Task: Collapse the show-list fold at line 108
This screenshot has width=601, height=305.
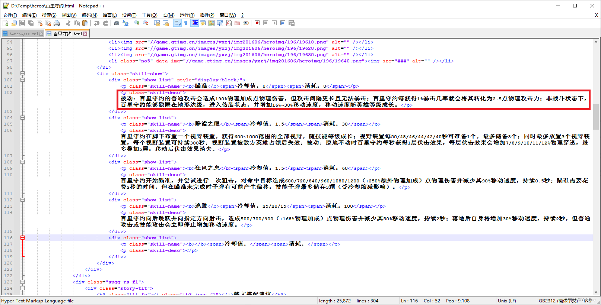Action: click(22, 162)
